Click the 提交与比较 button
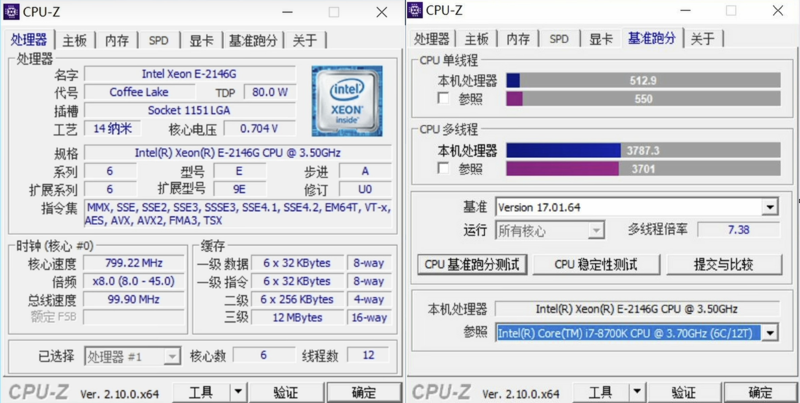The image size is (800, 403). (724, 265)
